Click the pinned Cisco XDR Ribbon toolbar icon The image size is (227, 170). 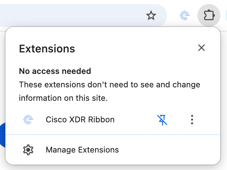tap(184, 15)
